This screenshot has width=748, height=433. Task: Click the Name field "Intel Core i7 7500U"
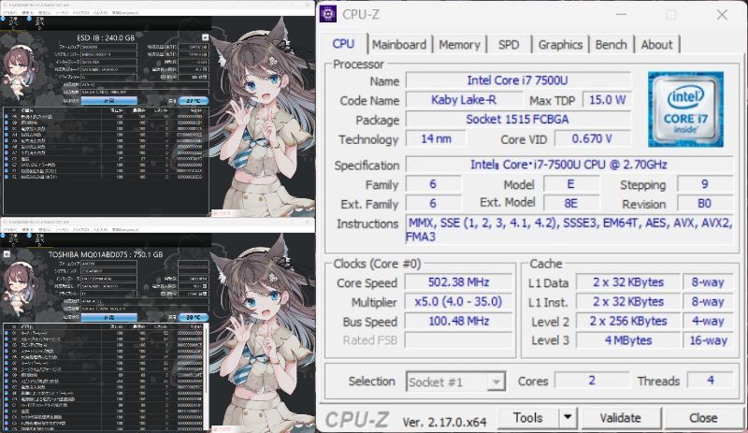(x=519, y=80)
